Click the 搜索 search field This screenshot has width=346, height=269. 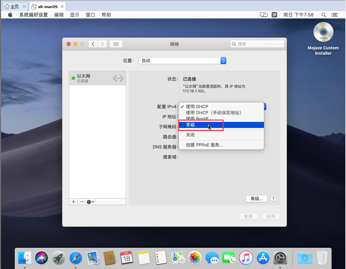click(257, 44)
